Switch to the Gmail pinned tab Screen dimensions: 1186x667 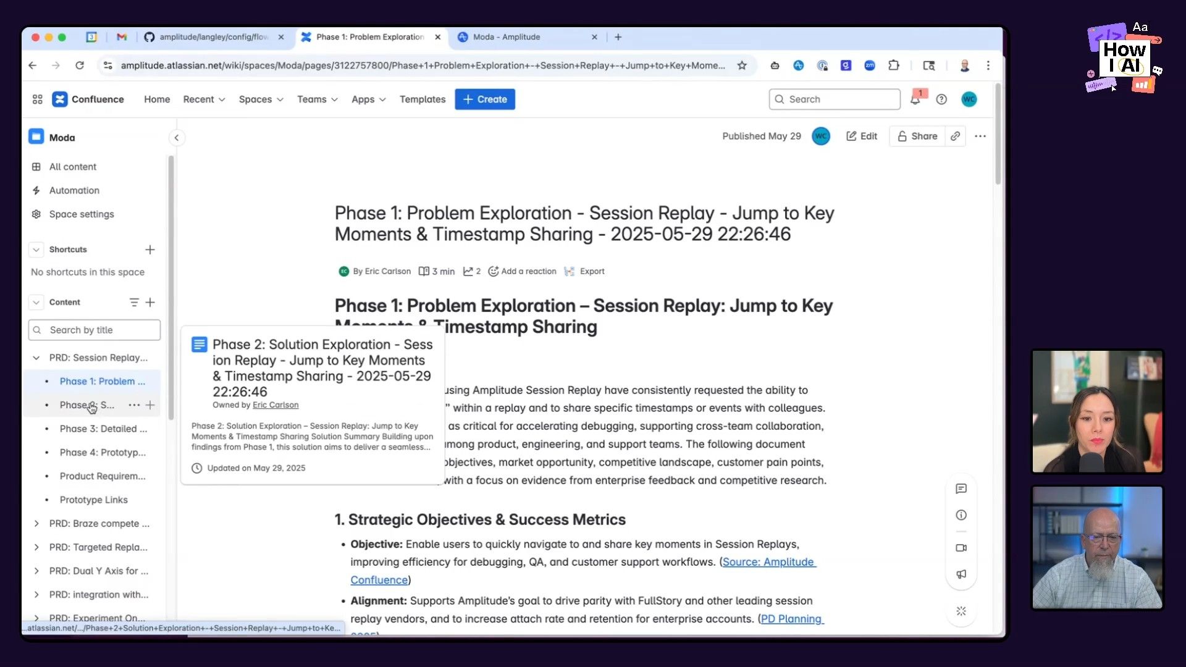click(x=122, y=37)
